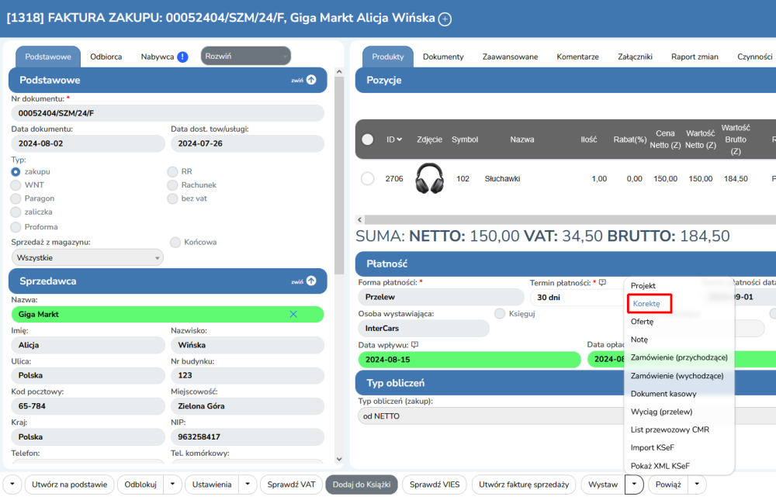Image resolution: width=776 pixels, height=500 pixels.
Task: Select the WNT document type radio
Action: click(16, 185)
